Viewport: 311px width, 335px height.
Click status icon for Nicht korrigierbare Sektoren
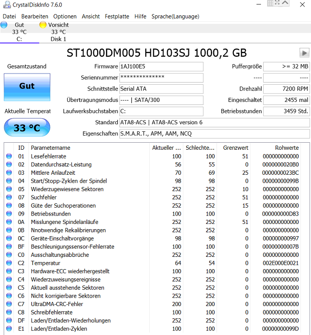point(9,295)
